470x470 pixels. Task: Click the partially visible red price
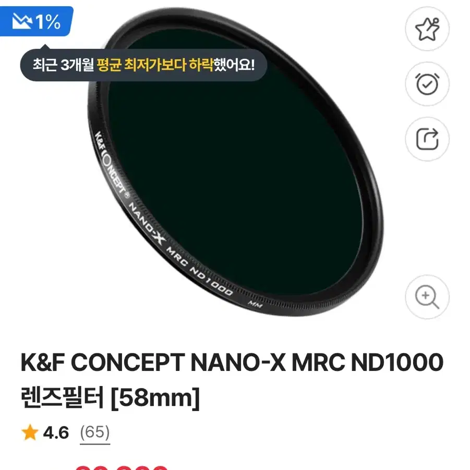click(x=121, y=467)
